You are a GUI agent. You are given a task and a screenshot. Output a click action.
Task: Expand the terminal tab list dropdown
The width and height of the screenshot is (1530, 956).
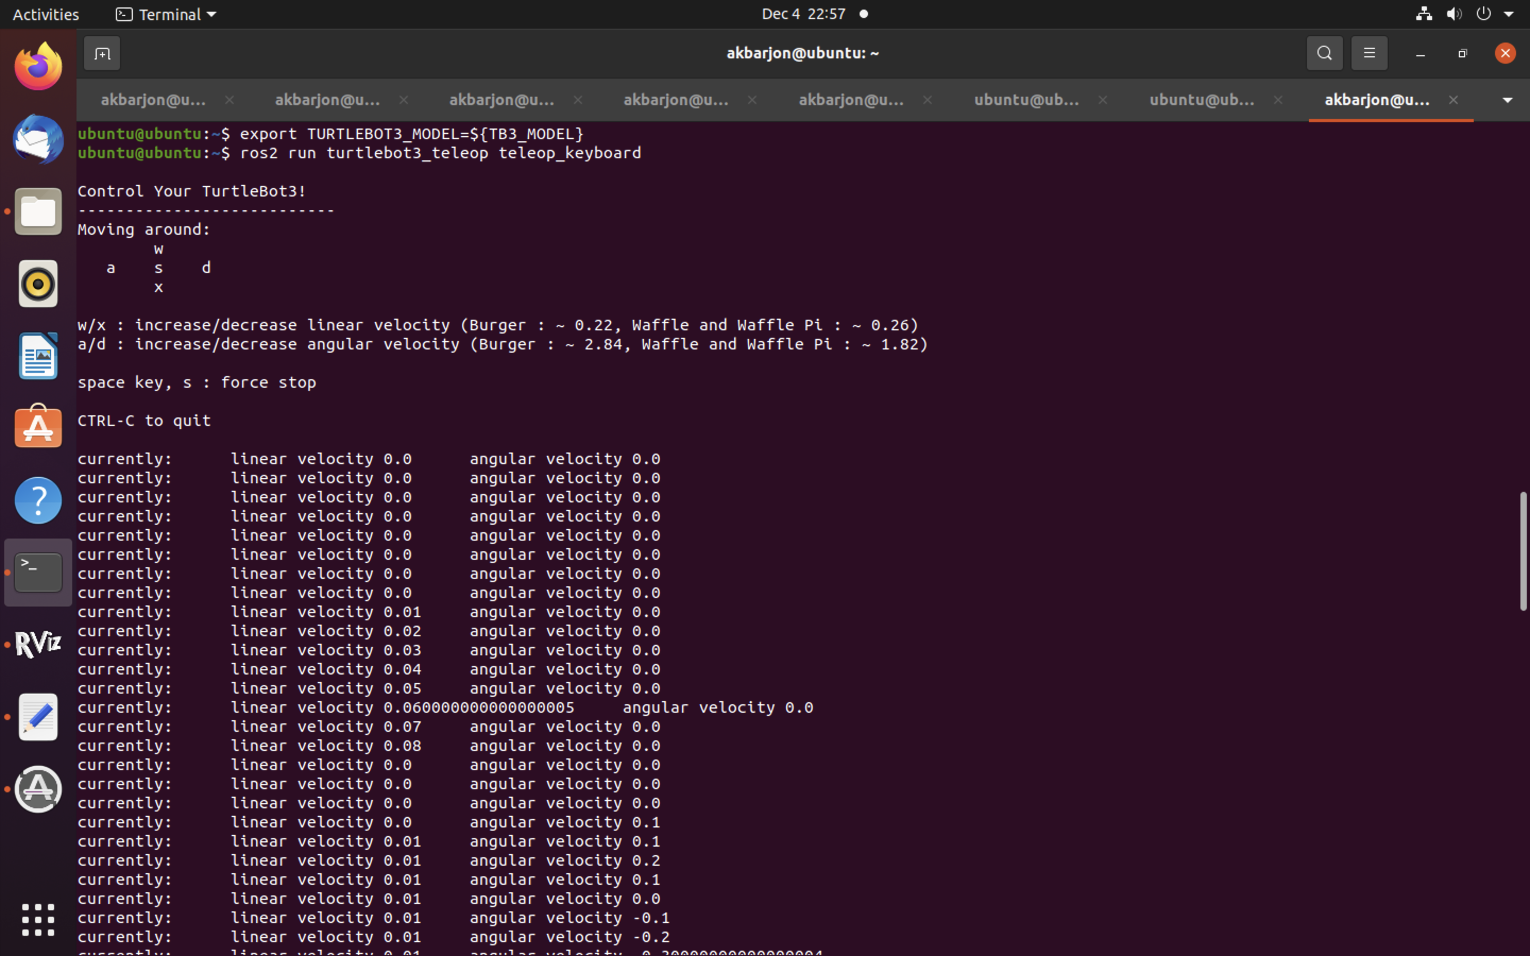point(1507,100)
